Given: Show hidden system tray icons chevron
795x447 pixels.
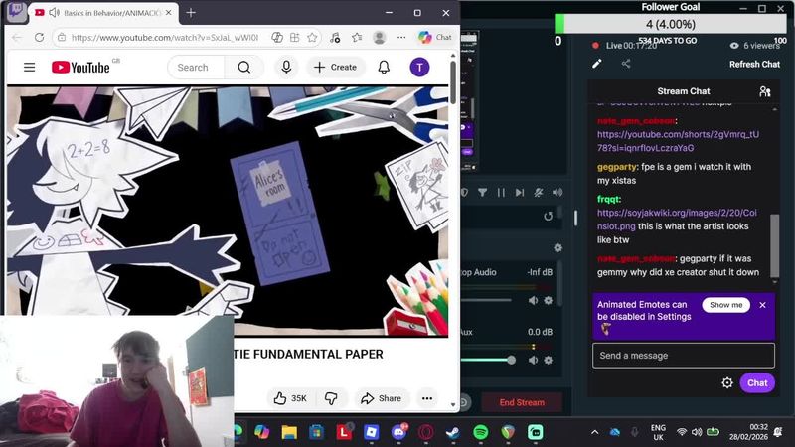Looking at the screenshot, I should tap(594, 432).
